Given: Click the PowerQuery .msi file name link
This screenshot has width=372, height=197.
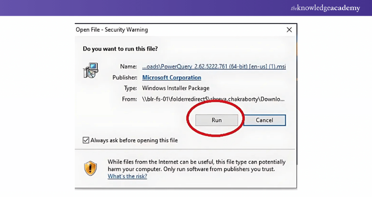Looking at the screenshot, I should pos(214,67).
